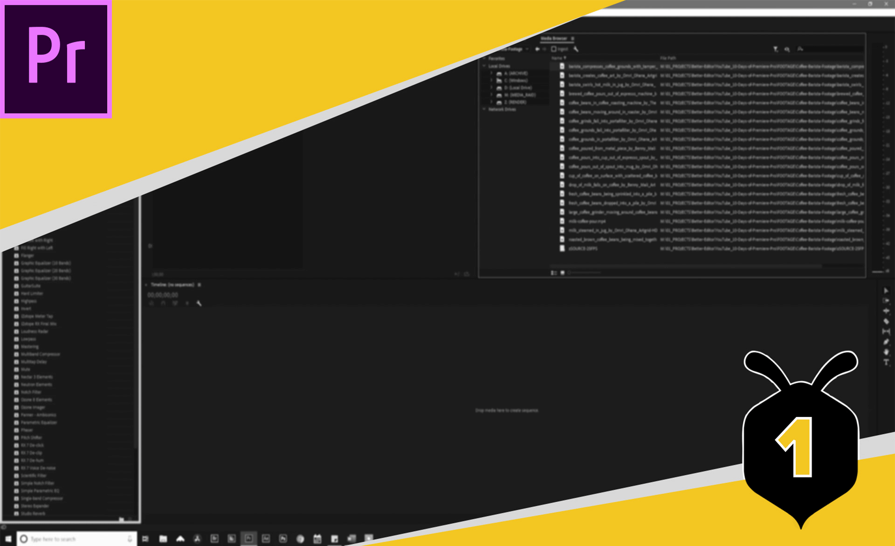
Task: Switch Media Browser to list view
Action: [x=554, y=273]
